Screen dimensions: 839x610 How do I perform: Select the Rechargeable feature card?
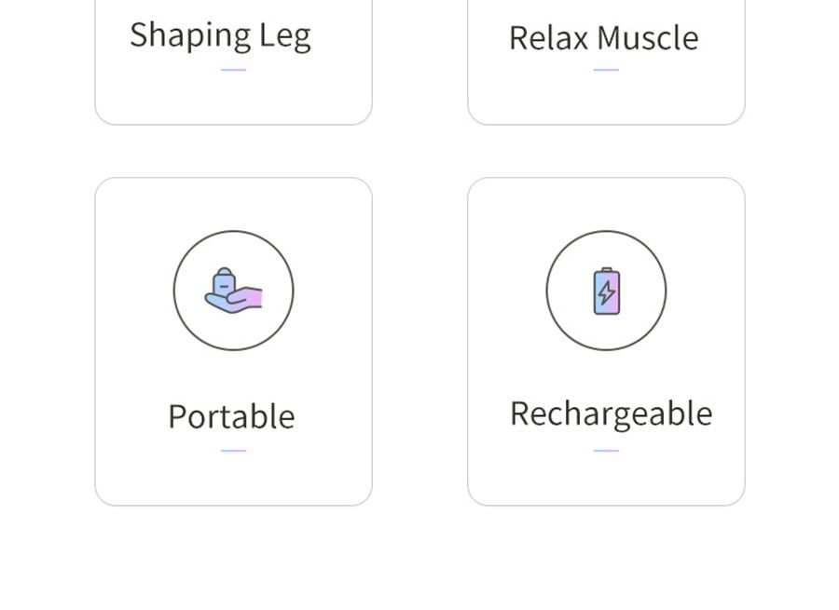606,342
